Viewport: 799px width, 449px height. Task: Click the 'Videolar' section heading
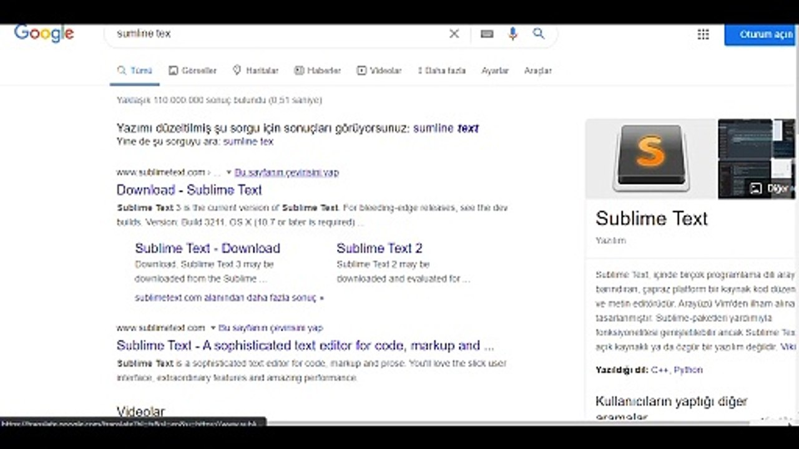140,412
